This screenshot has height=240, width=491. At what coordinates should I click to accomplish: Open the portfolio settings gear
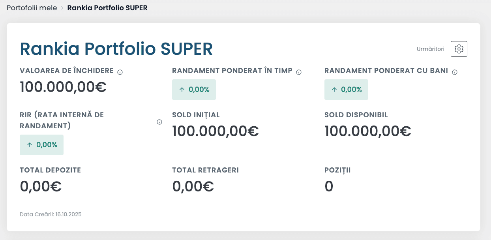(459, 49)
